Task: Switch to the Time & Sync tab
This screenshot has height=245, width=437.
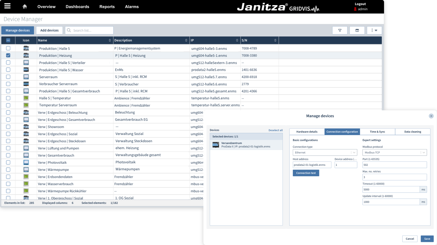Action: pos(377,132)
